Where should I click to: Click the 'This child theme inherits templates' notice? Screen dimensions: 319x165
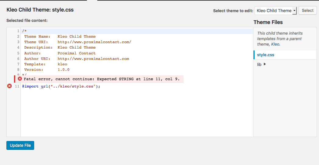(280, 39)
